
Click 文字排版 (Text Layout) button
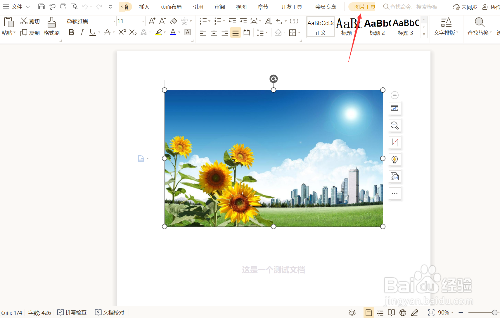pyautogui.click(x=446, y=26)
